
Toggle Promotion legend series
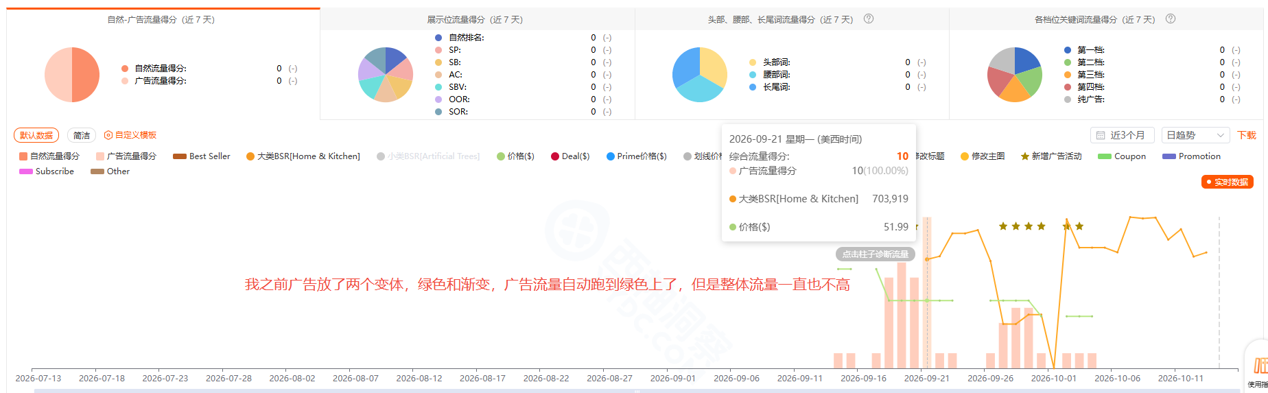pos(1192,156)
